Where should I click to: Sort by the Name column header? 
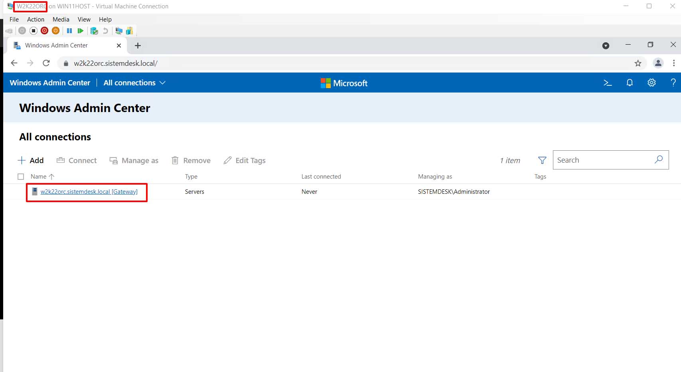42,177
